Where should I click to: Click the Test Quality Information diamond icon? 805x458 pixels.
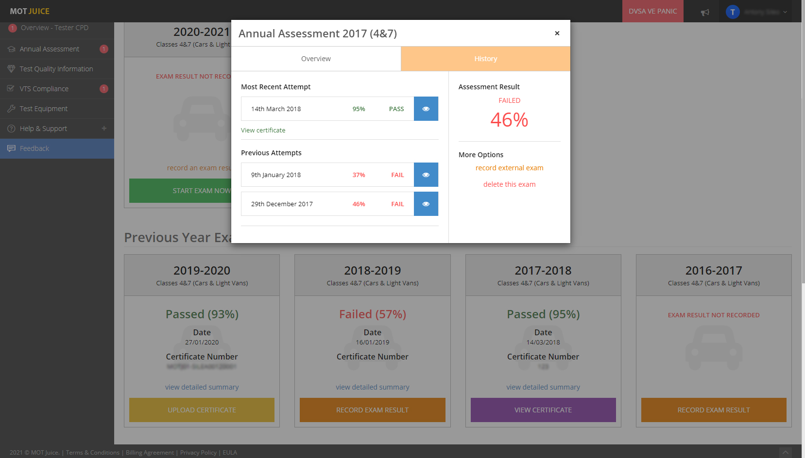tap(11, 69)
